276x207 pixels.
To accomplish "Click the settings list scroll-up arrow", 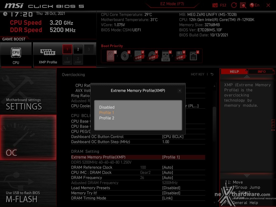I will click(x=214, y=86).
